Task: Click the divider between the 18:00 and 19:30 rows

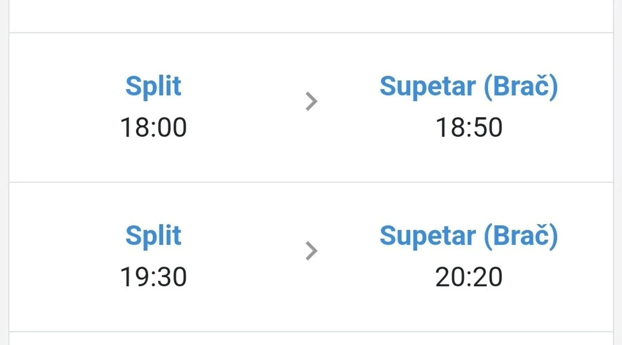Action: (x=311, y=182)
